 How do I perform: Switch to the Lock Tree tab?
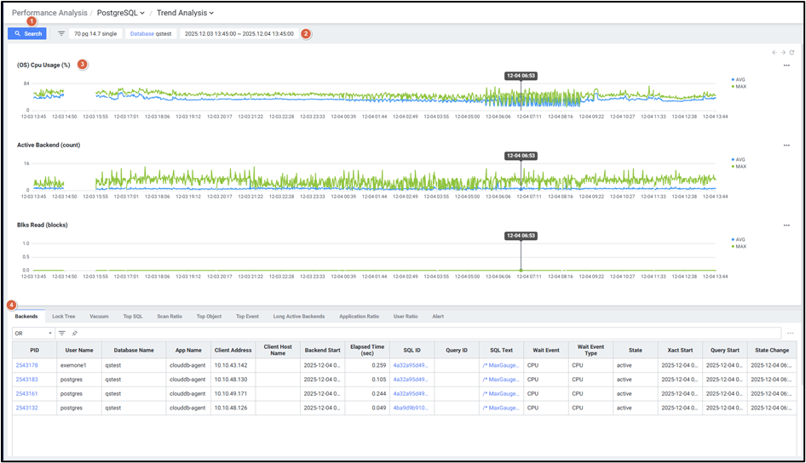[x=64, y=317]
